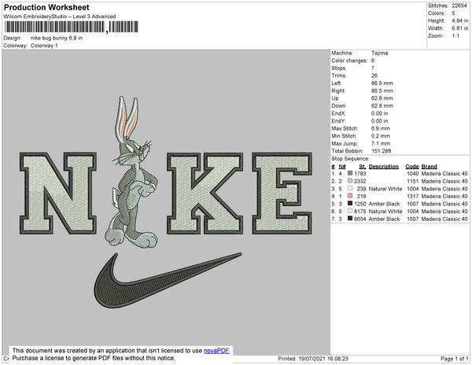
Task: Click the Colors value 5
Action: (453, 13)
